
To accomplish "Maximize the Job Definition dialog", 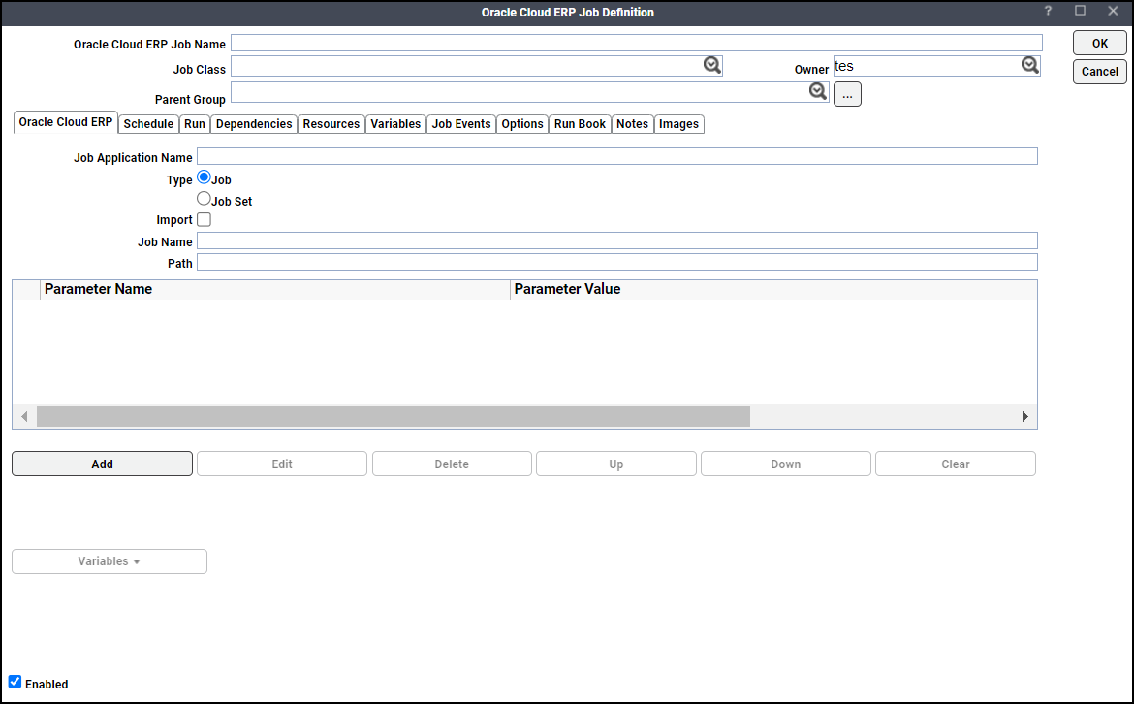I will [x=1081, y=11].
